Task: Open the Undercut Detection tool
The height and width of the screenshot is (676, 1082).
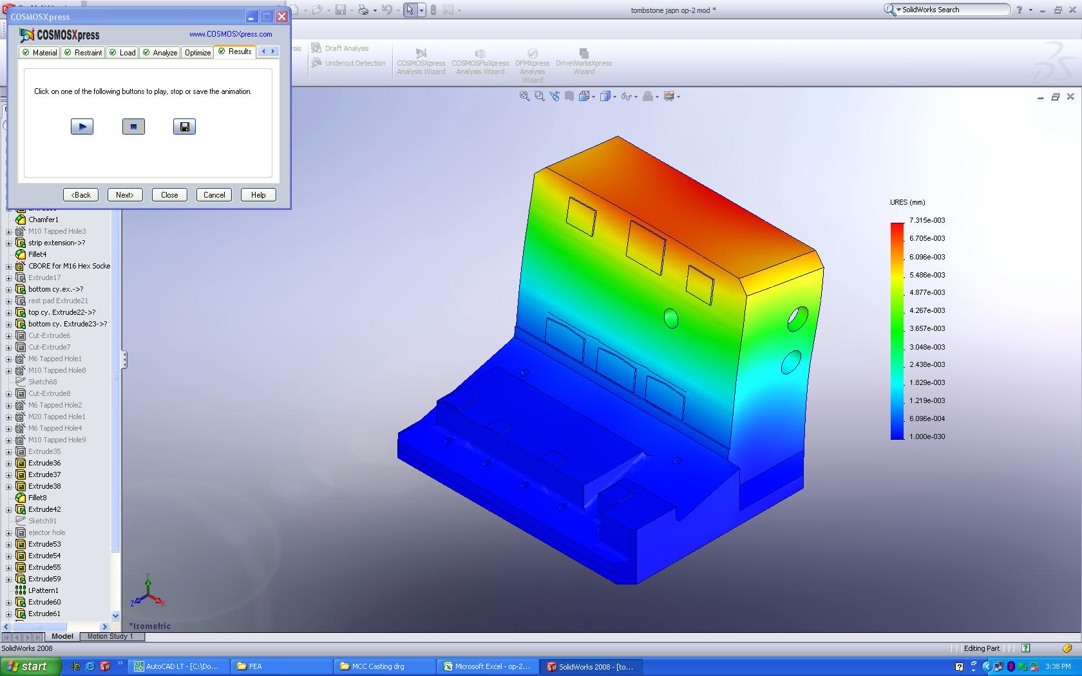Action: click(x=348, y=62)
